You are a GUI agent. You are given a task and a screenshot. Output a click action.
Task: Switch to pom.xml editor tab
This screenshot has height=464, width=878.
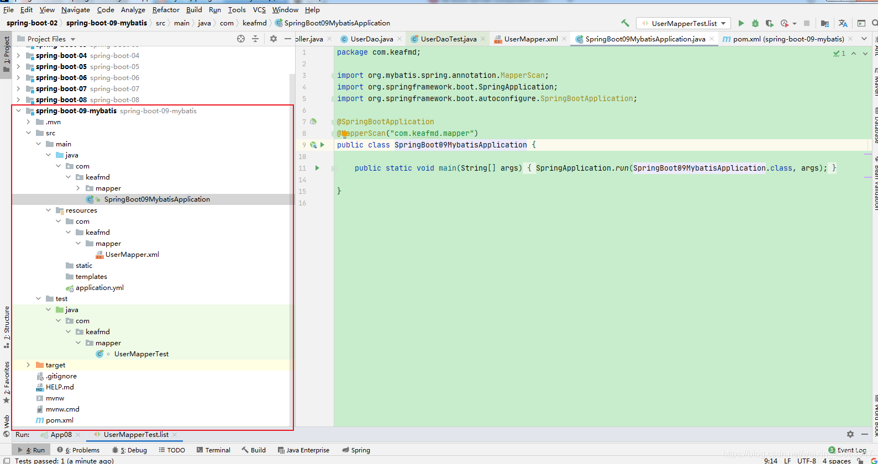pyautogui.click(x=789, y=39)
